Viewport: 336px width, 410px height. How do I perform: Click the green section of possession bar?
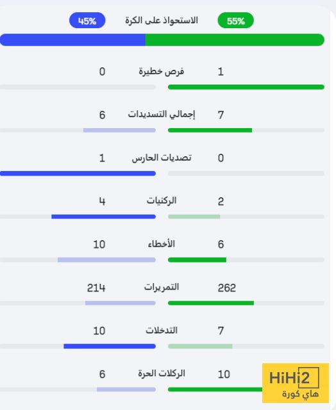(x=235, y=40)
